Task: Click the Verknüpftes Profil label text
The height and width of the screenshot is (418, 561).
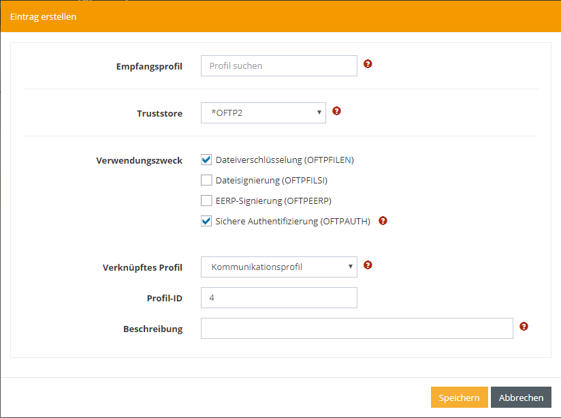Action: click(138, 267)
